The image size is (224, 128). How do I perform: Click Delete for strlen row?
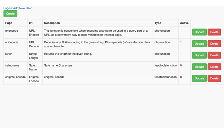point(214,55)
